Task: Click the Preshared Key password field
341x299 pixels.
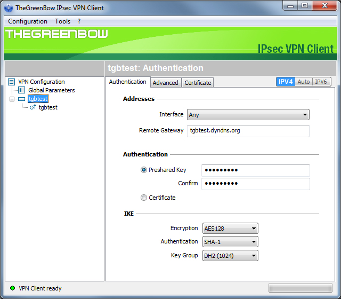Action: point(256,170)
